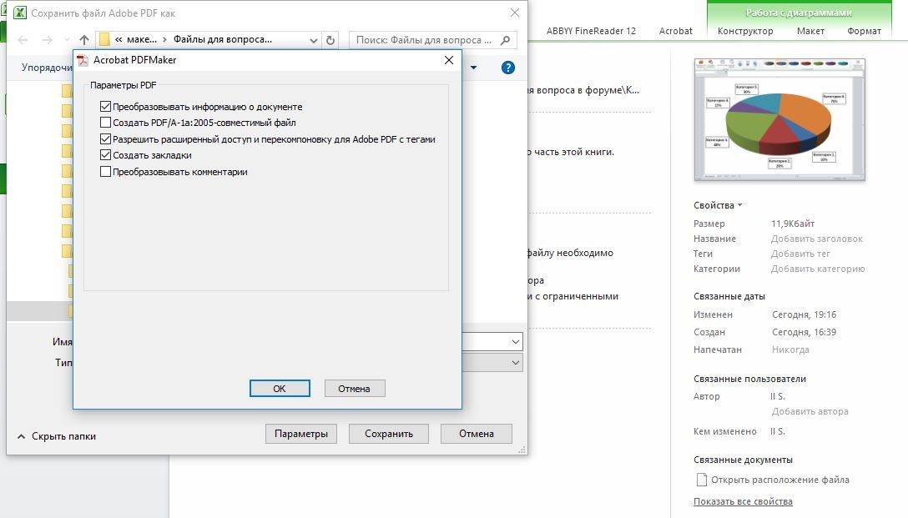Close the Acrobat PDFMaker dialog
Image resolution: width=908 pixels, height=518 pixels.
point(449,60)
